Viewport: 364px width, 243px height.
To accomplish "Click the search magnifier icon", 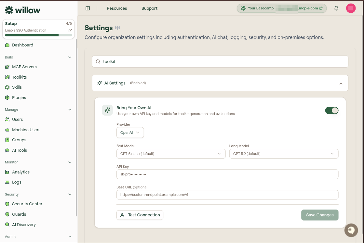I will click(98, 61).
